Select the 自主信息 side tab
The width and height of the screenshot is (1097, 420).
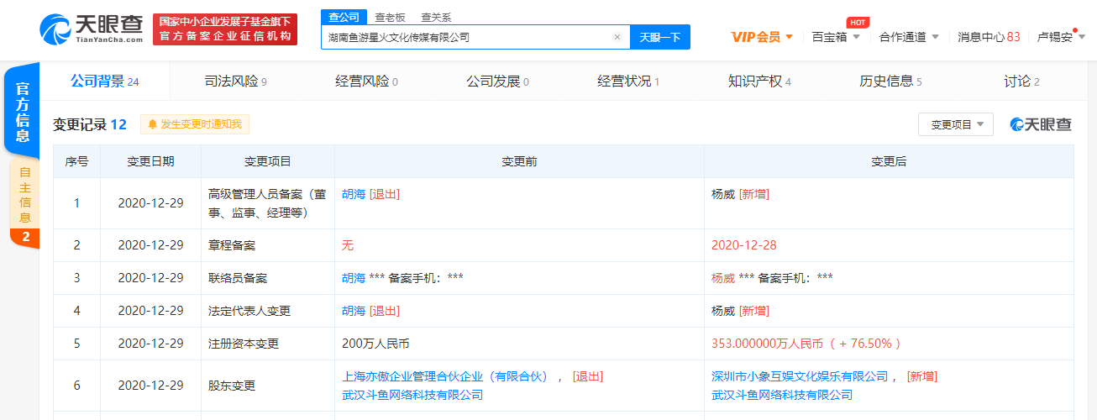(x=24, y=203)
